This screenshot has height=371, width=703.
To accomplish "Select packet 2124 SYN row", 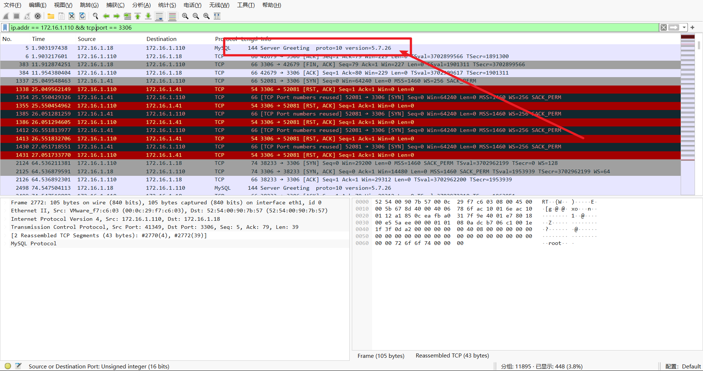I will click(341, 163).
